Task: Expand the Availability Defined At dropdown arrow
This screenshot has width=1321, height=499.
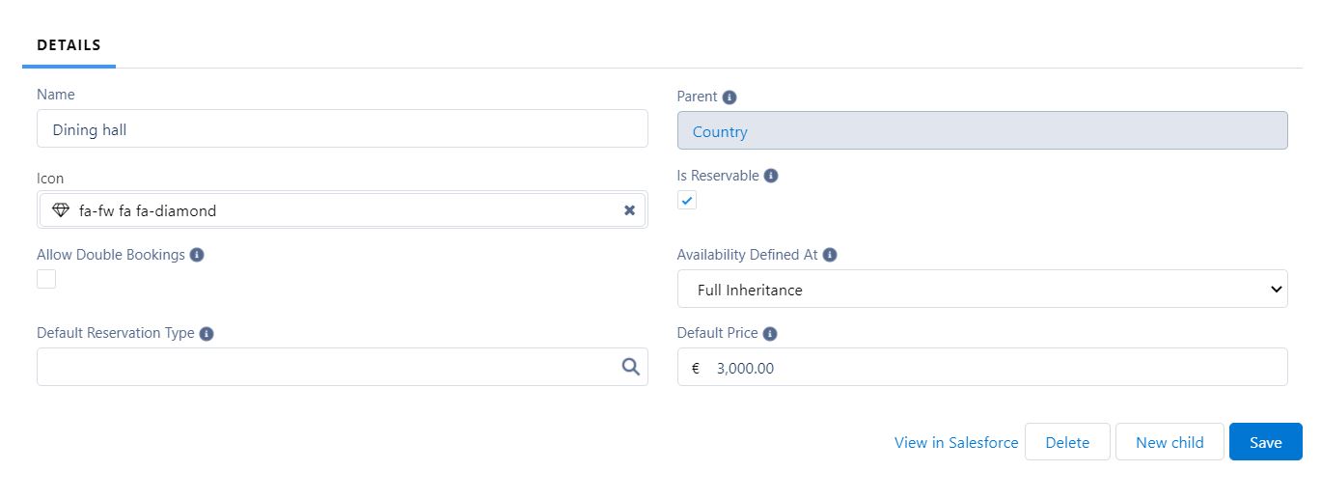Action: point(1276,290)
